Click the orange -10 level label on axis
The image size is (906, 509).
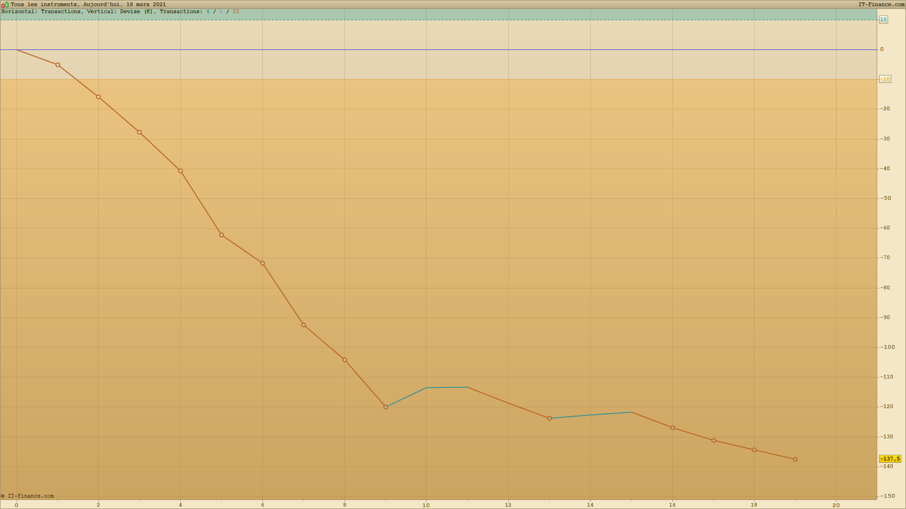(885, 79)
